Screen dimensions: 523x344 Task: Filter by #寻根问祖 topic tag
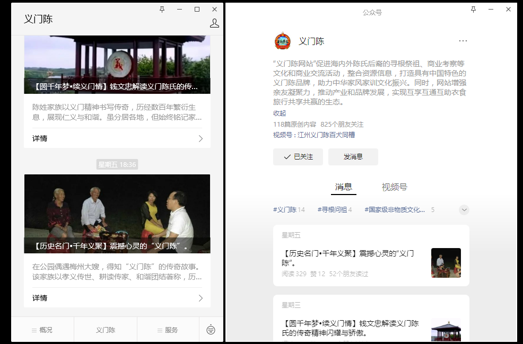point(334,210)
